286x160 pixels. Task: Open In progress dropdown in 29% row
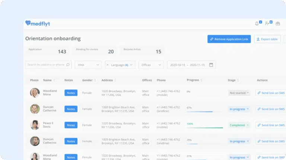[x=239, y=141]
